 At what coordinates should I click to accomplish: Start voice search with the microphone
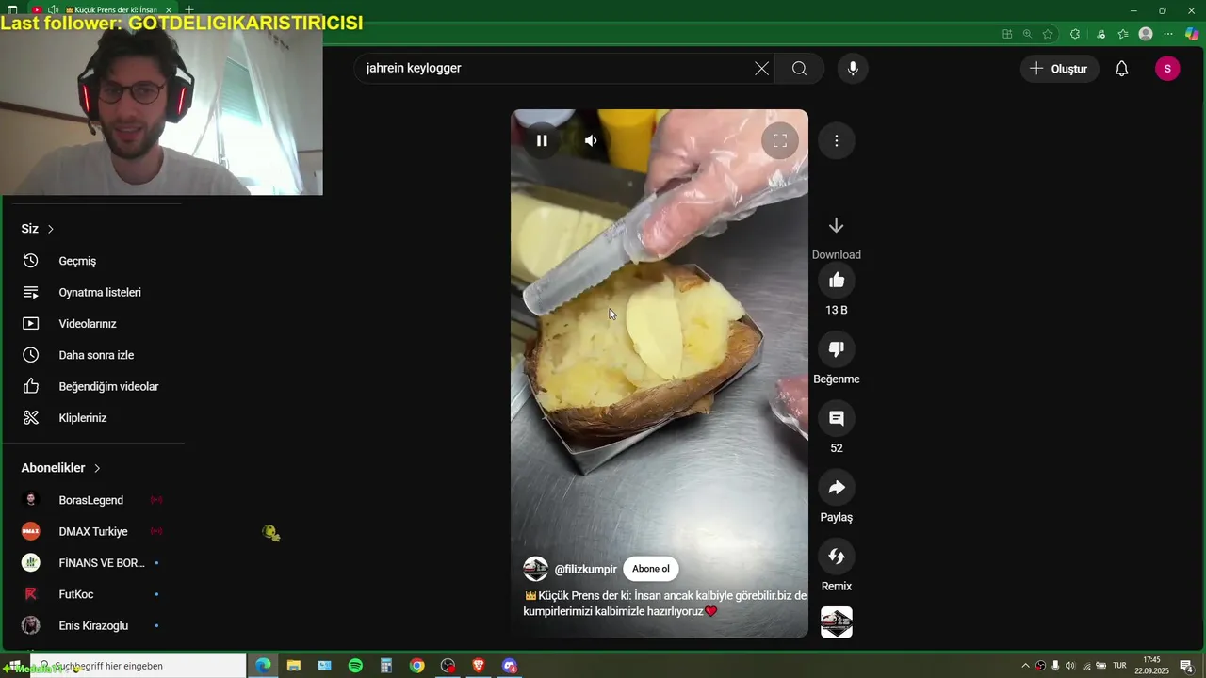pos(853,68)
